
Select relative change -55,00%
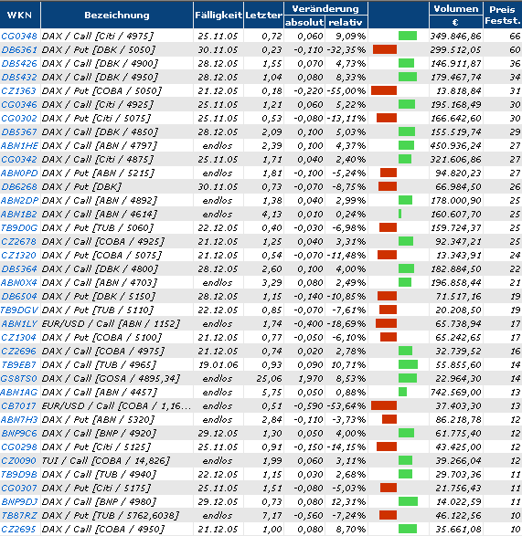click(346, 91)
